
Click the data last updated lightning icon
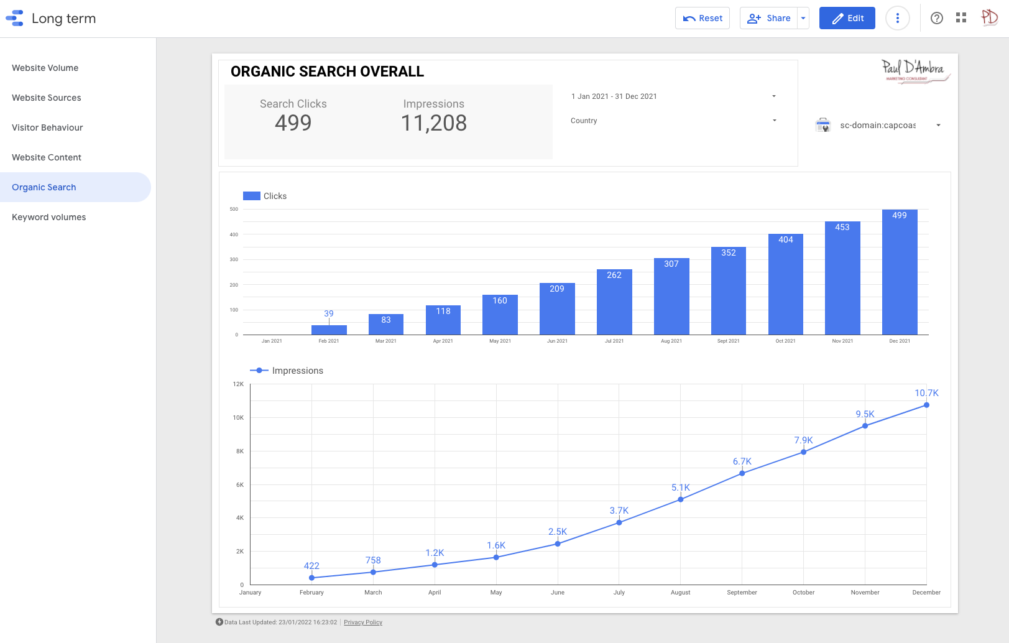coord(219,622)
